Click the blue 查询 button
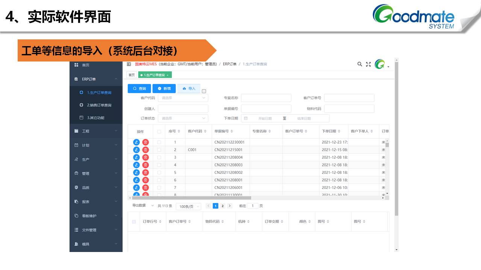The width and height of the screenshot is (481, 270). [139, 88]
